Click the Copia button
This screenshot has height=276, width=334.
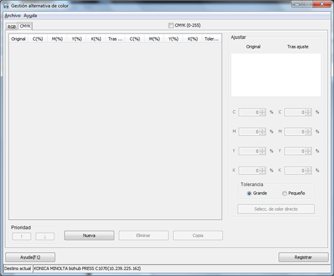click(x=198, y=235)
